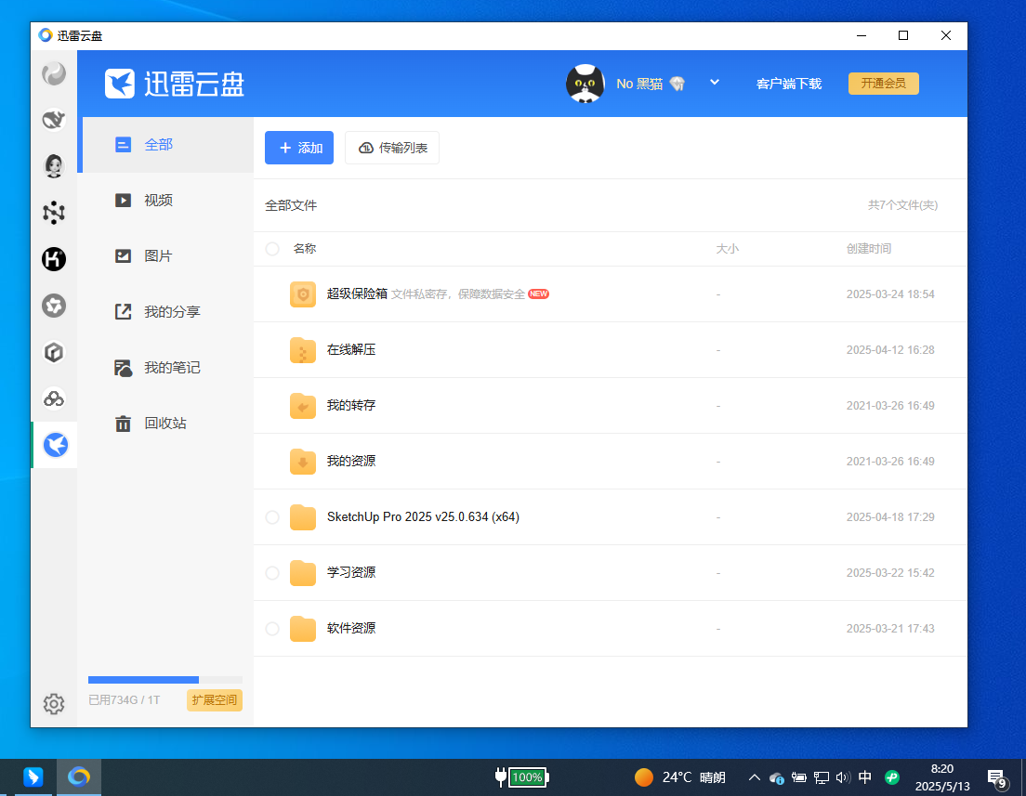
Task: Open blue bird app in Windows taskbar
Action: click(x=33, y=777)
